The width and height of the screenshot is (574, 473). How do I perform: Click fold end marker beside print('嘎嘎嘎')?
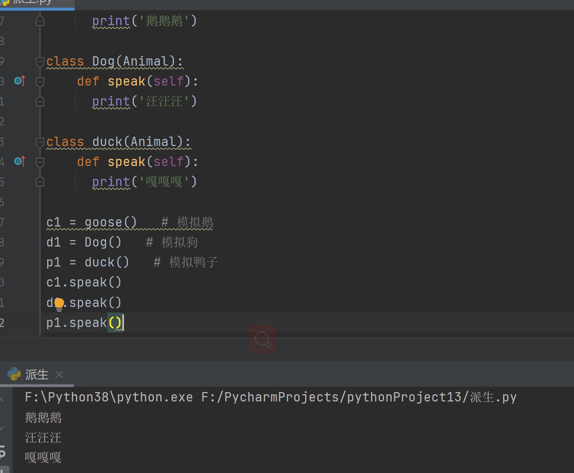click(40, 182)
